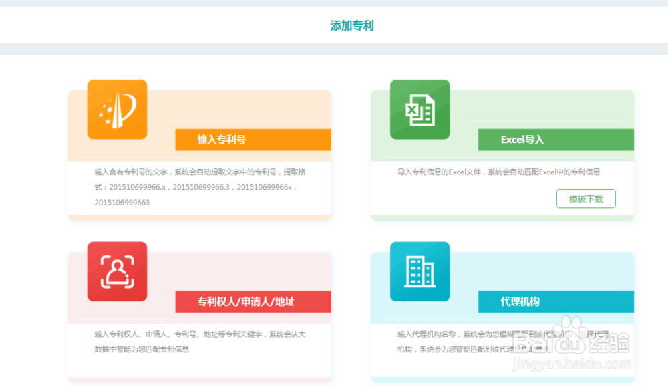Select the 输入专利号 orange banner
The width and height of the screenshot is (668, 387).
click(x=253, y=140)
